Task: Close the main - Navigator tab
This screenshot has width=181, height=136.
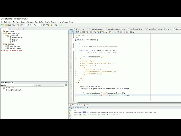Action: [x=12, y=83]
